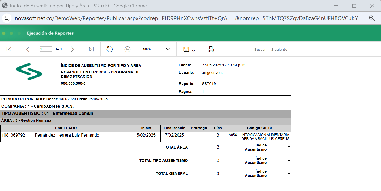This screenshot has height=191, width=381.
Task: Click the TOTAL ÁREA label
Action: point(176,147)
